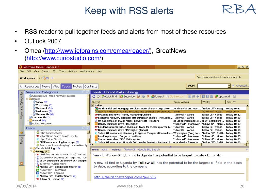260x195 pixels.
Task: Switch to the Web tab
Action: [56, 86]
